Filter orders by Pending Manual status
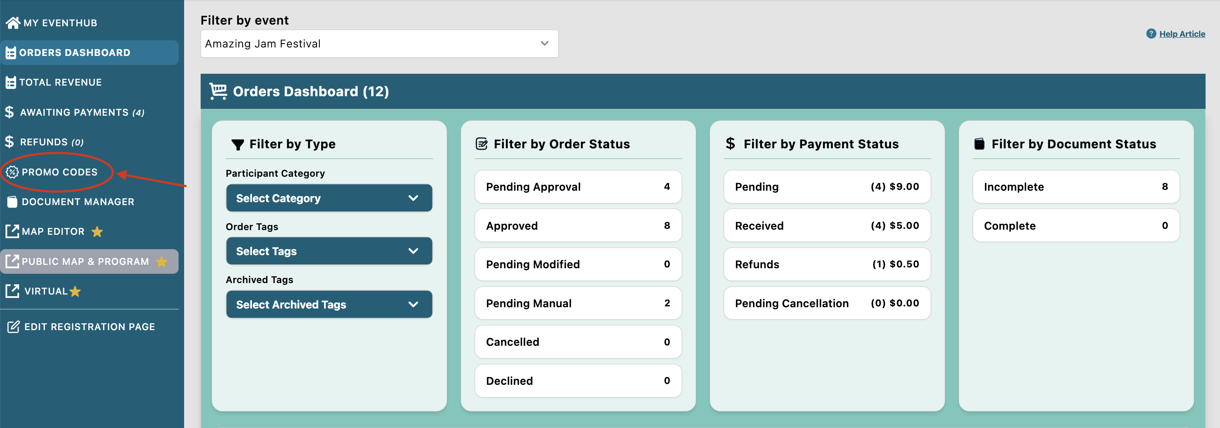 [x=578, y=303]
